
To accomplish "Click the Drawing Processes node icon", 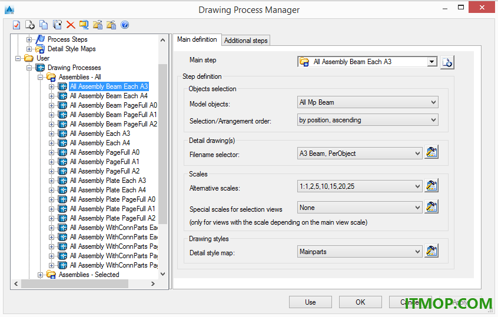I will point(41,68).
